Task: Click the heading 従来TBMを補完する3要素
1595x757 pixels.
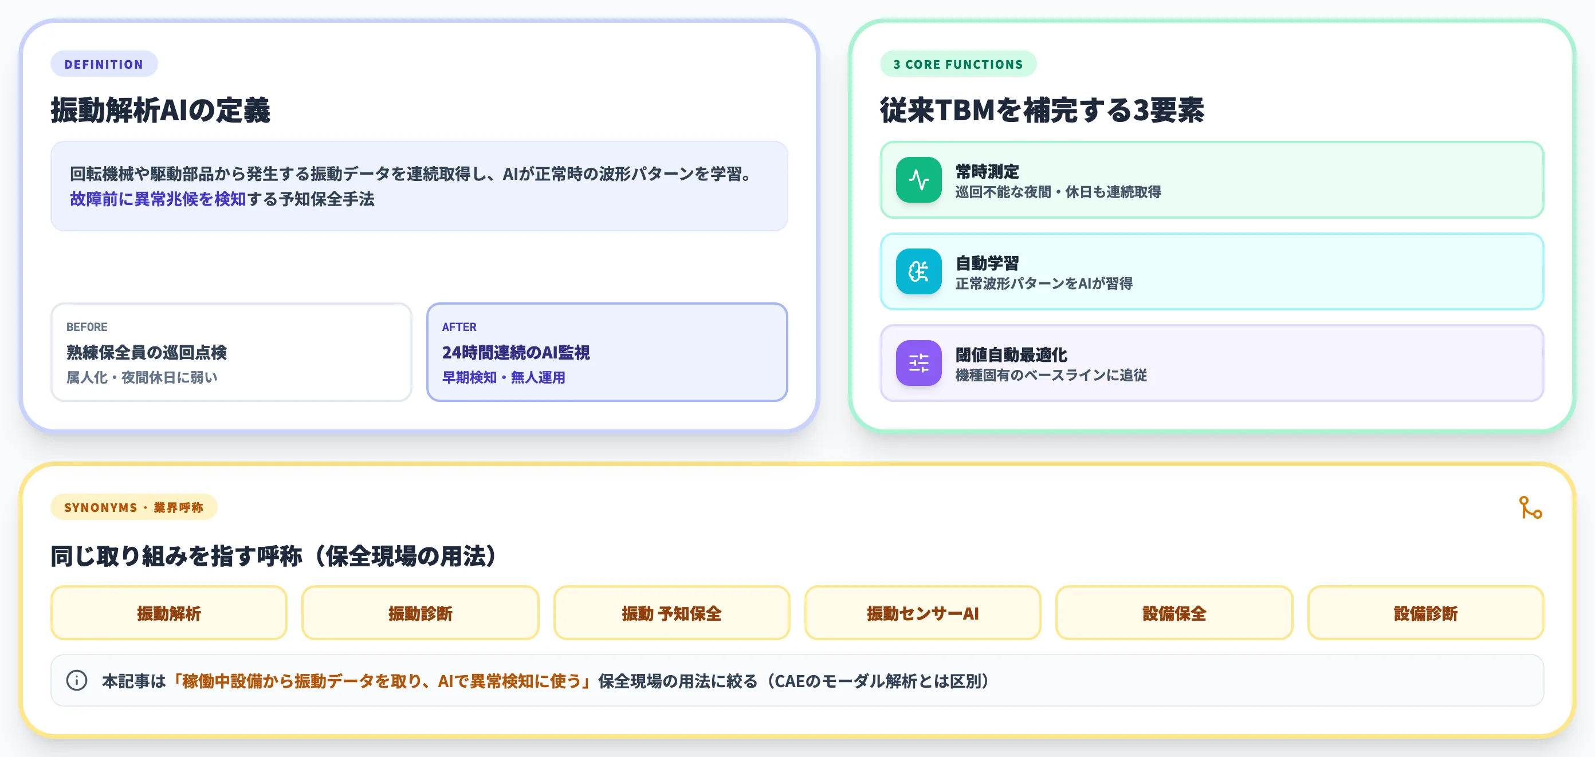Action: tap(1042, 110)
